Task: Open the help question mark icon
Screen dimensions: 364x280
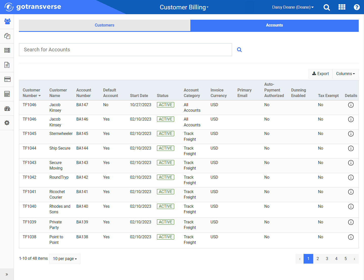Action: pyautogui.click(x=357, y=7)
